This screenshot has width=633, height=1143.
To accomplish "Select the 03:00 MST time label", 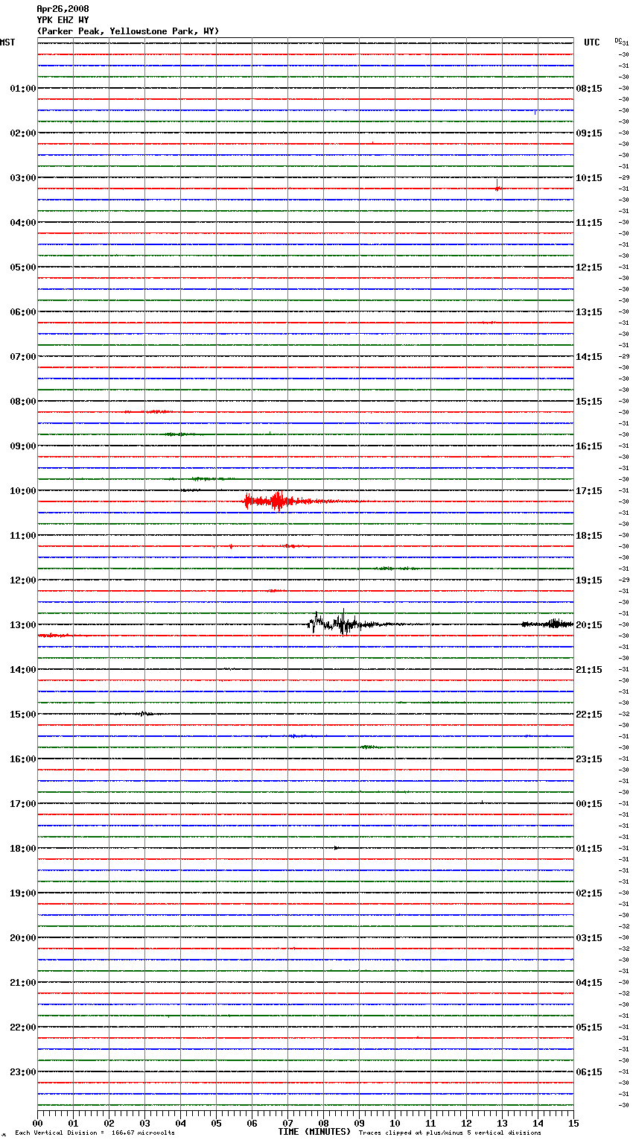I will pos(23,178).
